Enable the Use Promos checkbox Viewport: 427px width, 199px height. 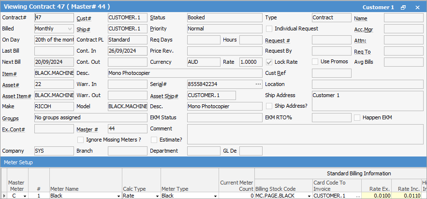click(x=315, y=62)
